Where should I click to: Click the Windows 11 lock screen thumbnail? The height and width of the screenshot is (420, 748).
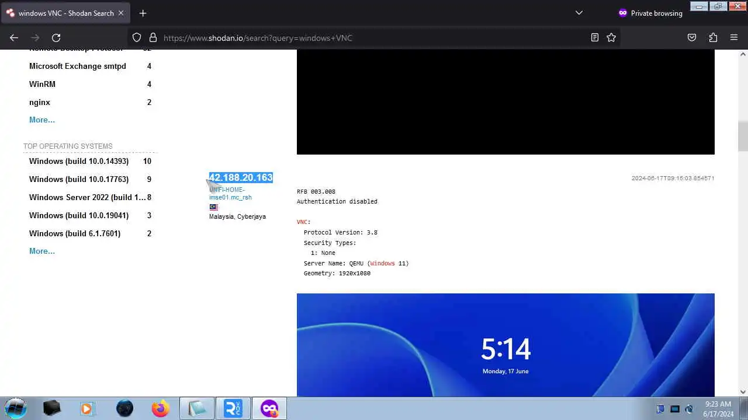click(x=505, y=345)
